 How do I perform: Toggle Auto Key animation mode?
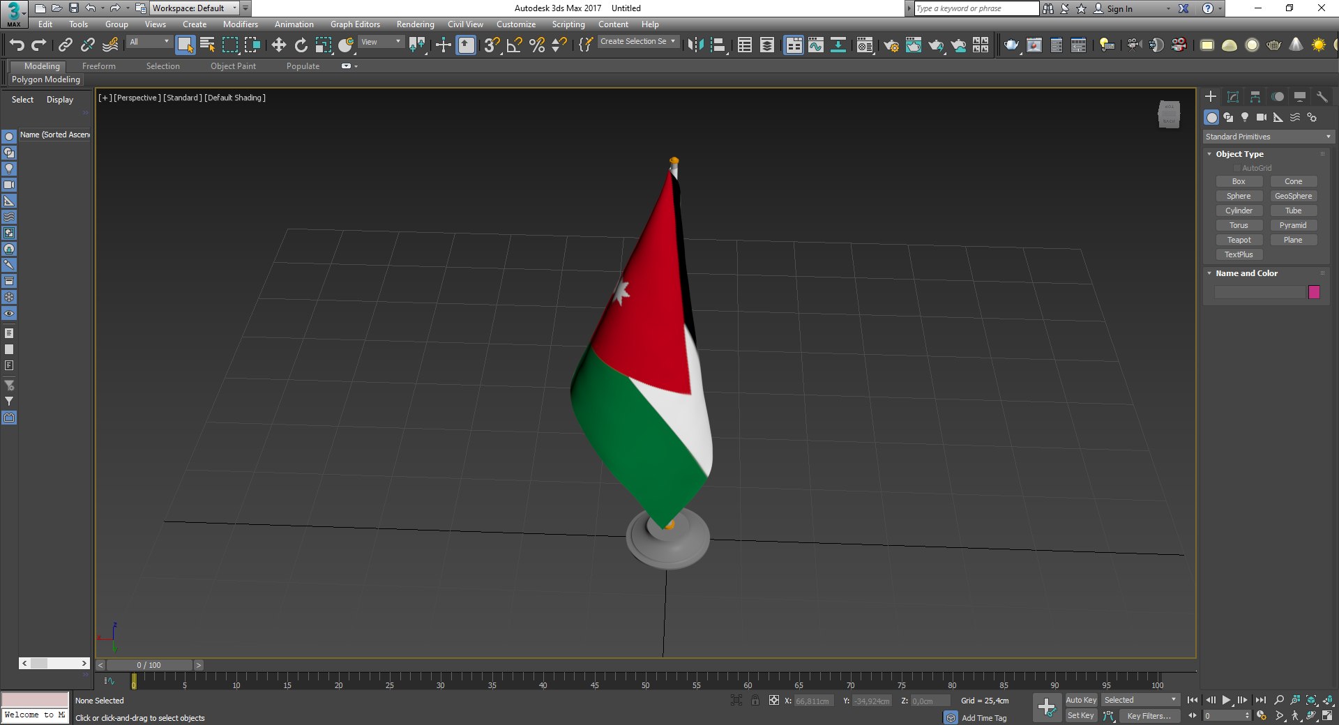pos(1081,700)
